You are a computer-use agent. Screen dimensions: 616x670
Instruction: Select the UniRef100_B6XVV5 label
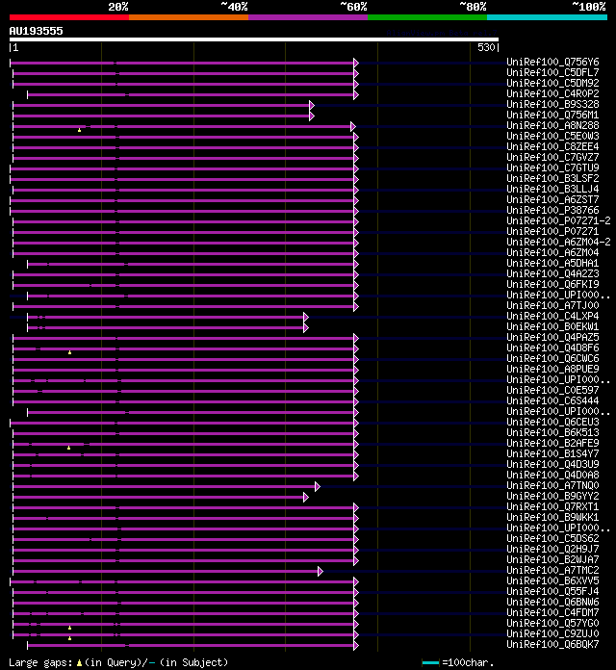tap(552, 580)
